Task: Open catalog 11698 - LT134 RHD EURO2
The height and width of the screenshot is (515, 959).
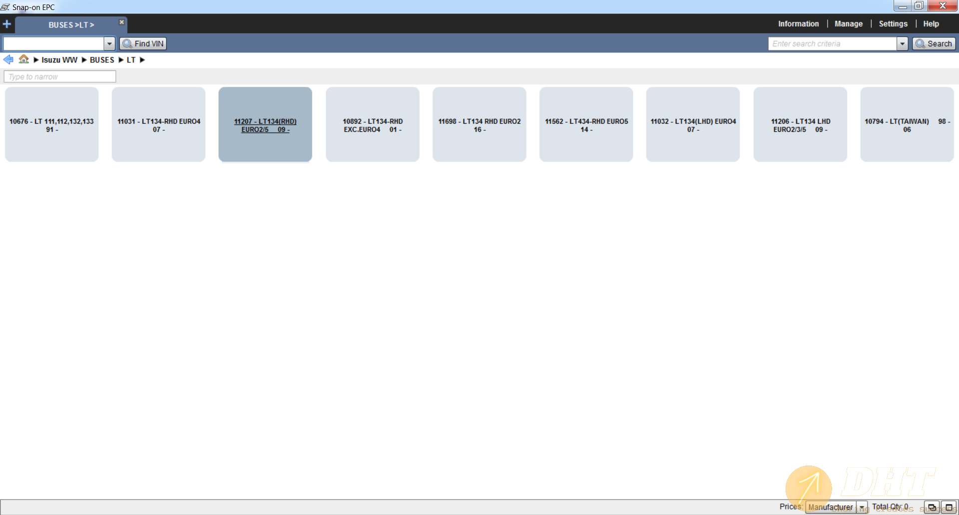Action: tap(479, 124)
